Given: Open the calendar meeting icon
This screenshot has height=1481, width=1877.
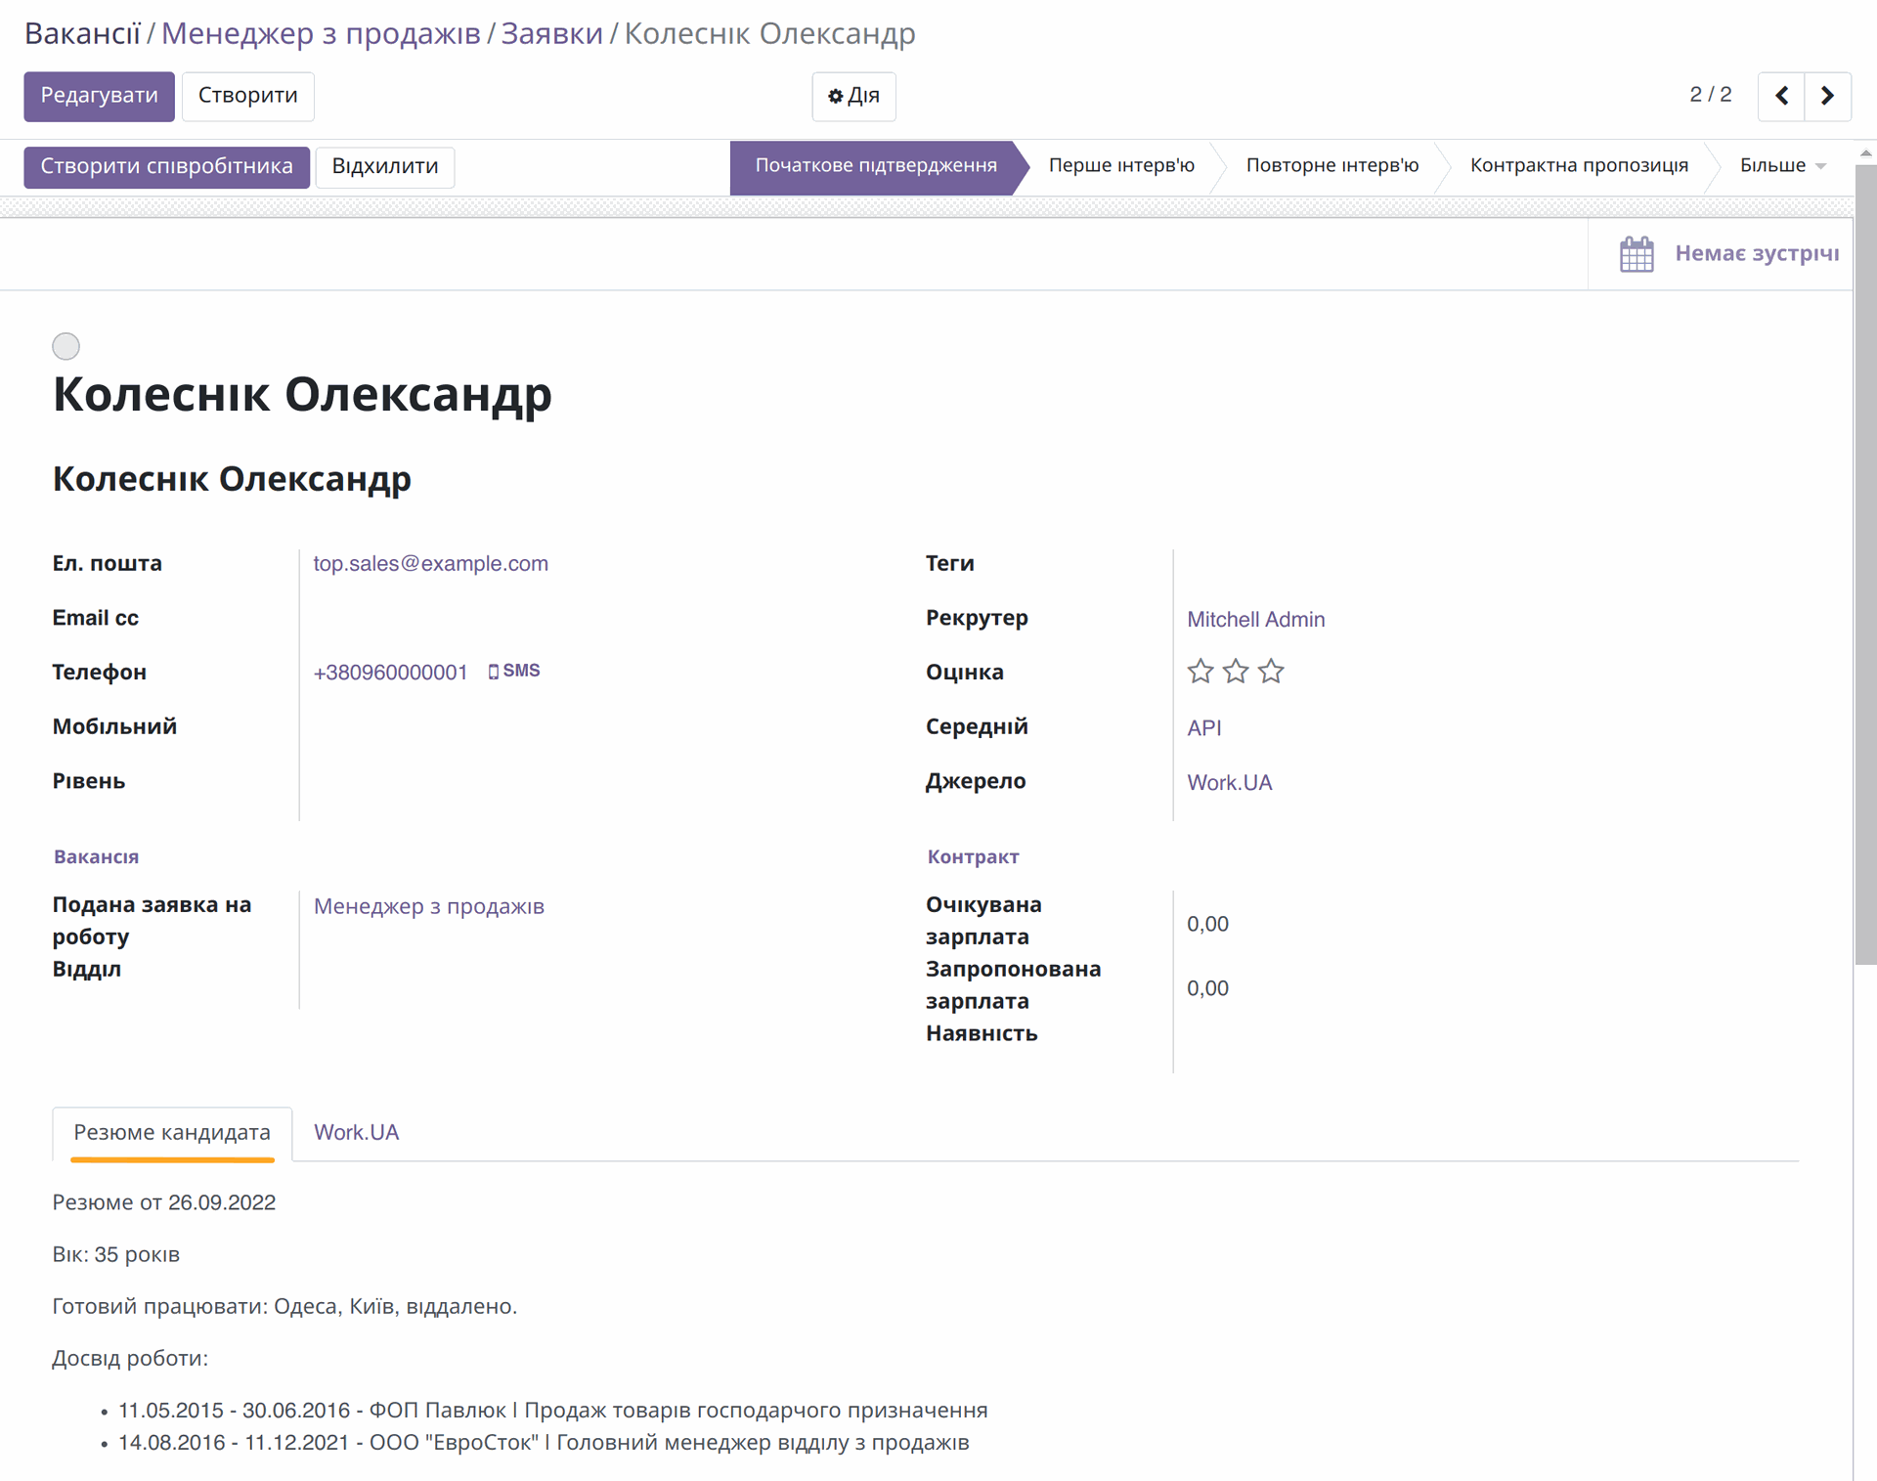Looking at the screenshot, I should (1637, 254).
